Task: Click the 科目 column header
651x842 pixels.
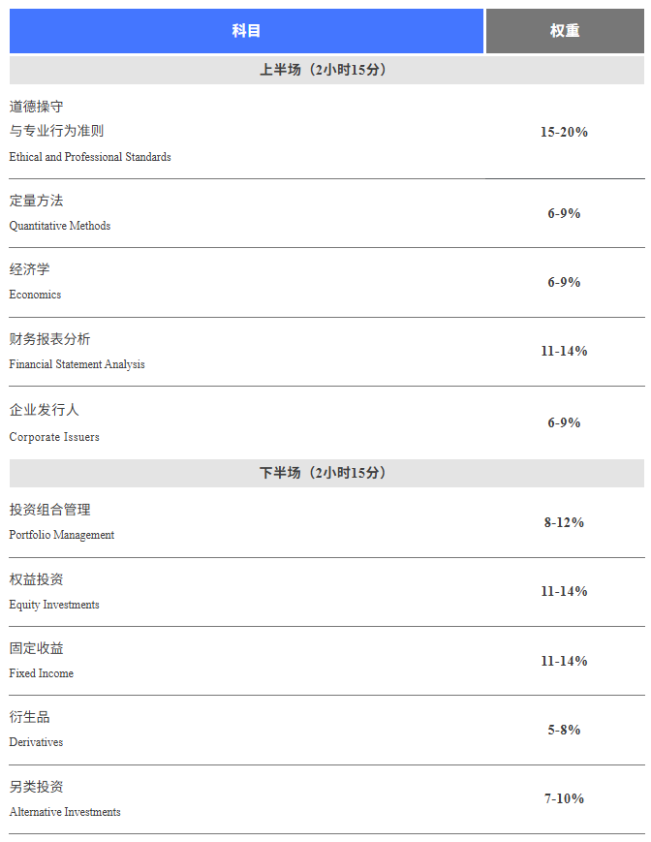Action: [246, 31]
